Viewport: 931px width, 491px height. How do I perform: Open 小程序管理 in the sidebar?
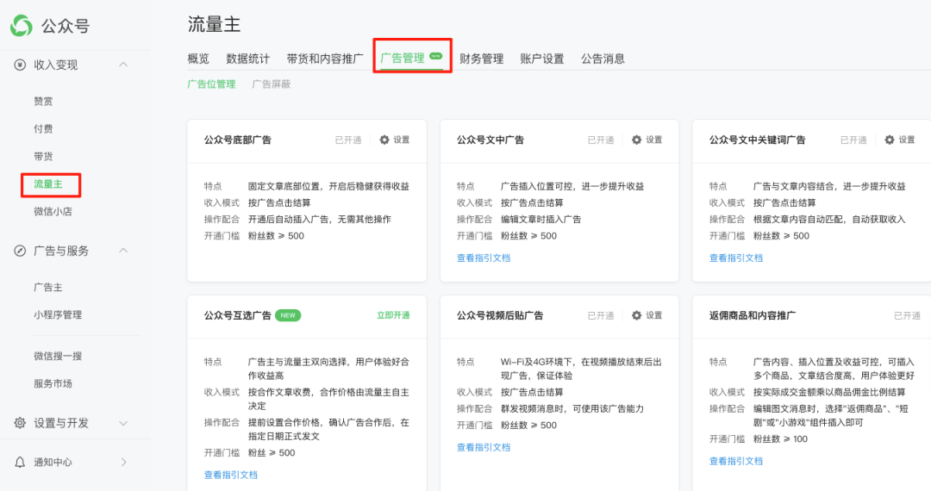pos(58,315)
